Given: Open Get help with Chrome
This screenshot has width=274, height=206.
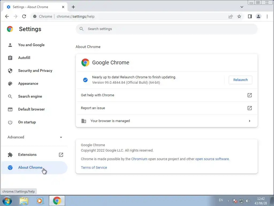Looking at the screenshot, I should [x=166, y=95].
